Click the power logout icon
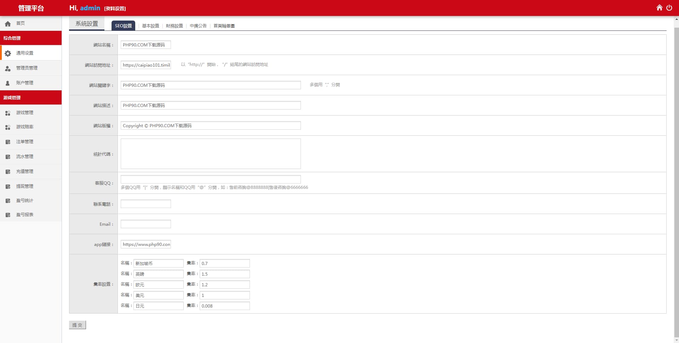The image size is (679, 343). (x=669, y=8)
